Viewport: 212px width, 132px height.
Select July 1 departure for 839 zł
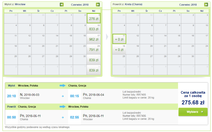tap(93, 60)
